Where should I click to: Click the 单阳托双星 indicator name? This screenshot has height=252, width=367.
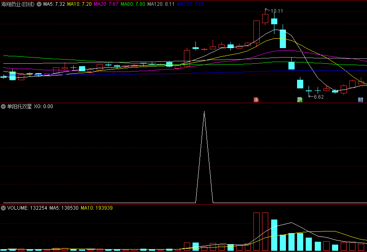click(x=19, y=106)
